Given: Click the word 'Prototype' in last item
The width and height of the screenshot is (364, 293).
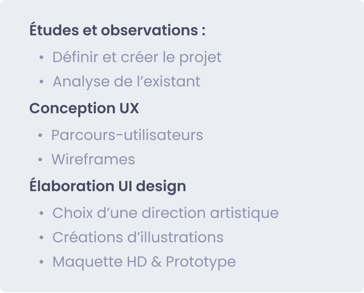Looking at the screenshot, I should (201, 262).
